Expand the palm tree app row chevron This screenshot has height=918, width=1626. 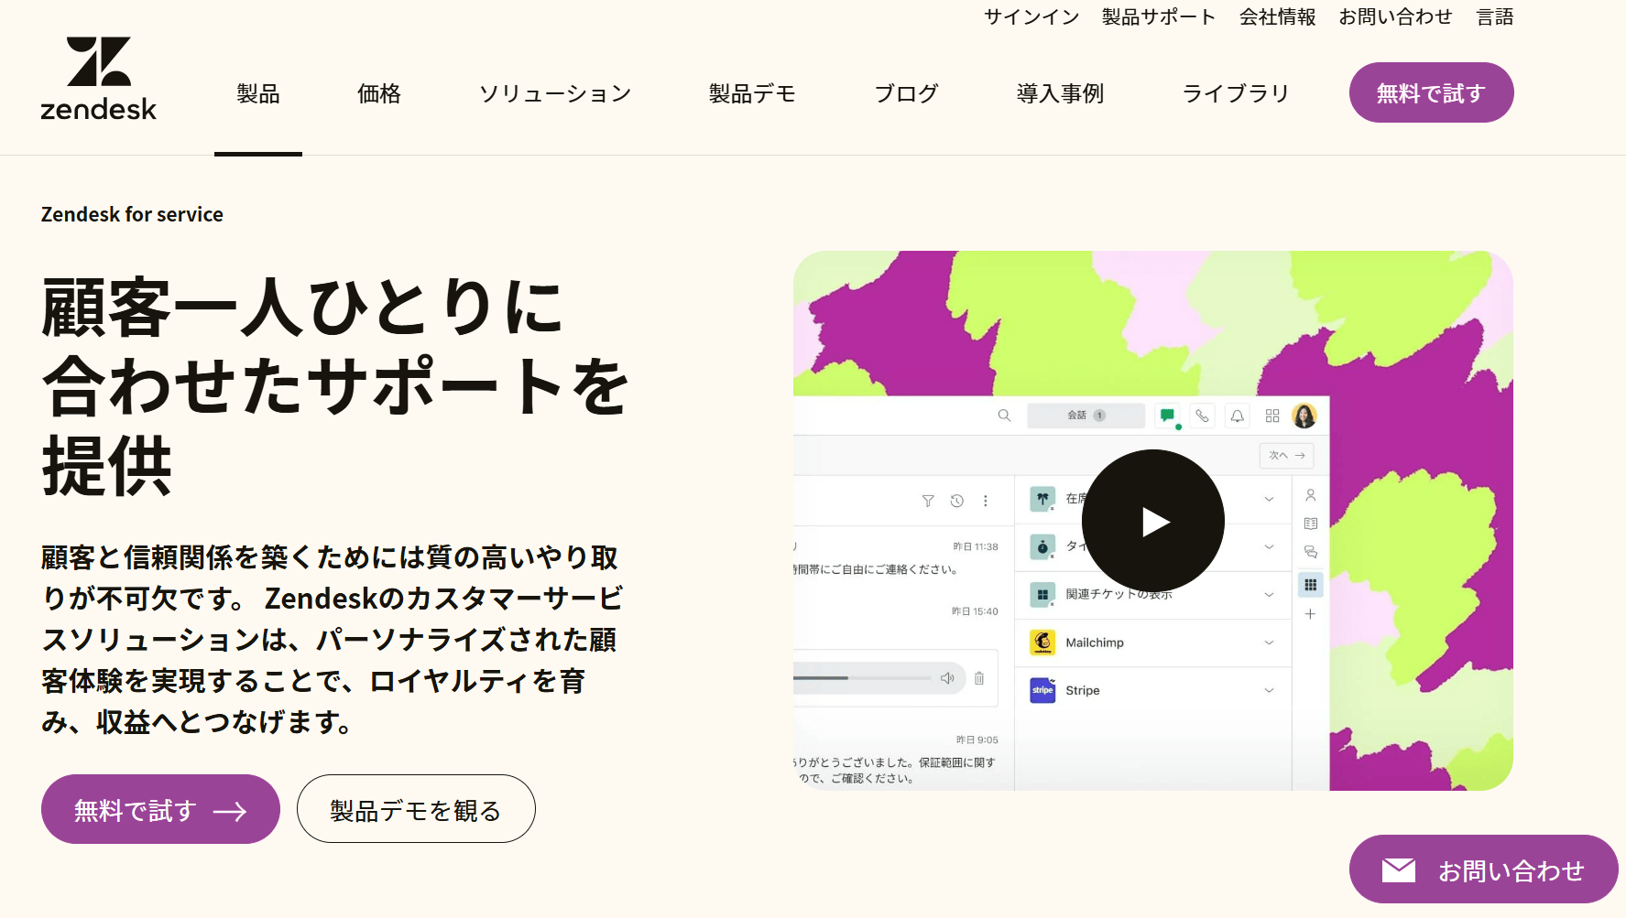click(1269, 499)
